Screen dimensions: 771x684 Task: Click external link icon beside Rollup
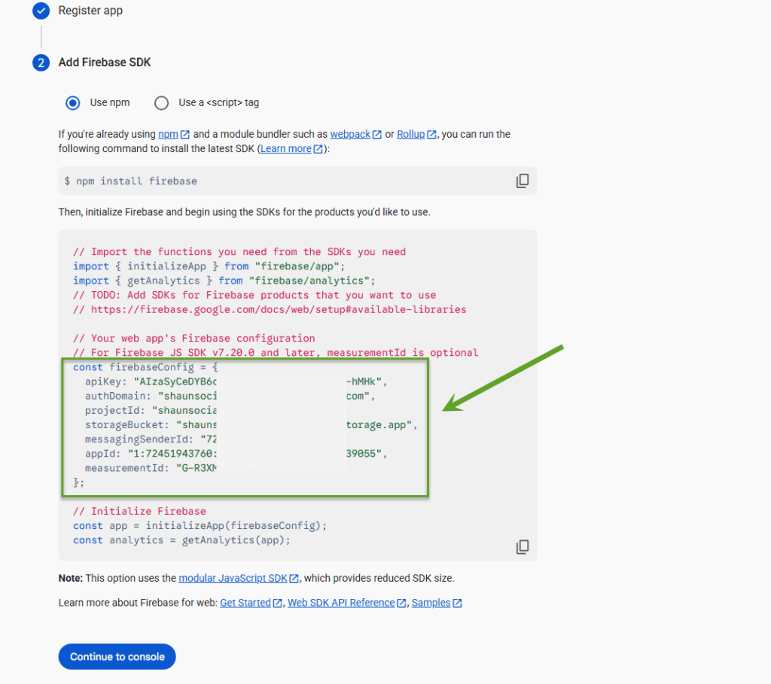point(431,135)
